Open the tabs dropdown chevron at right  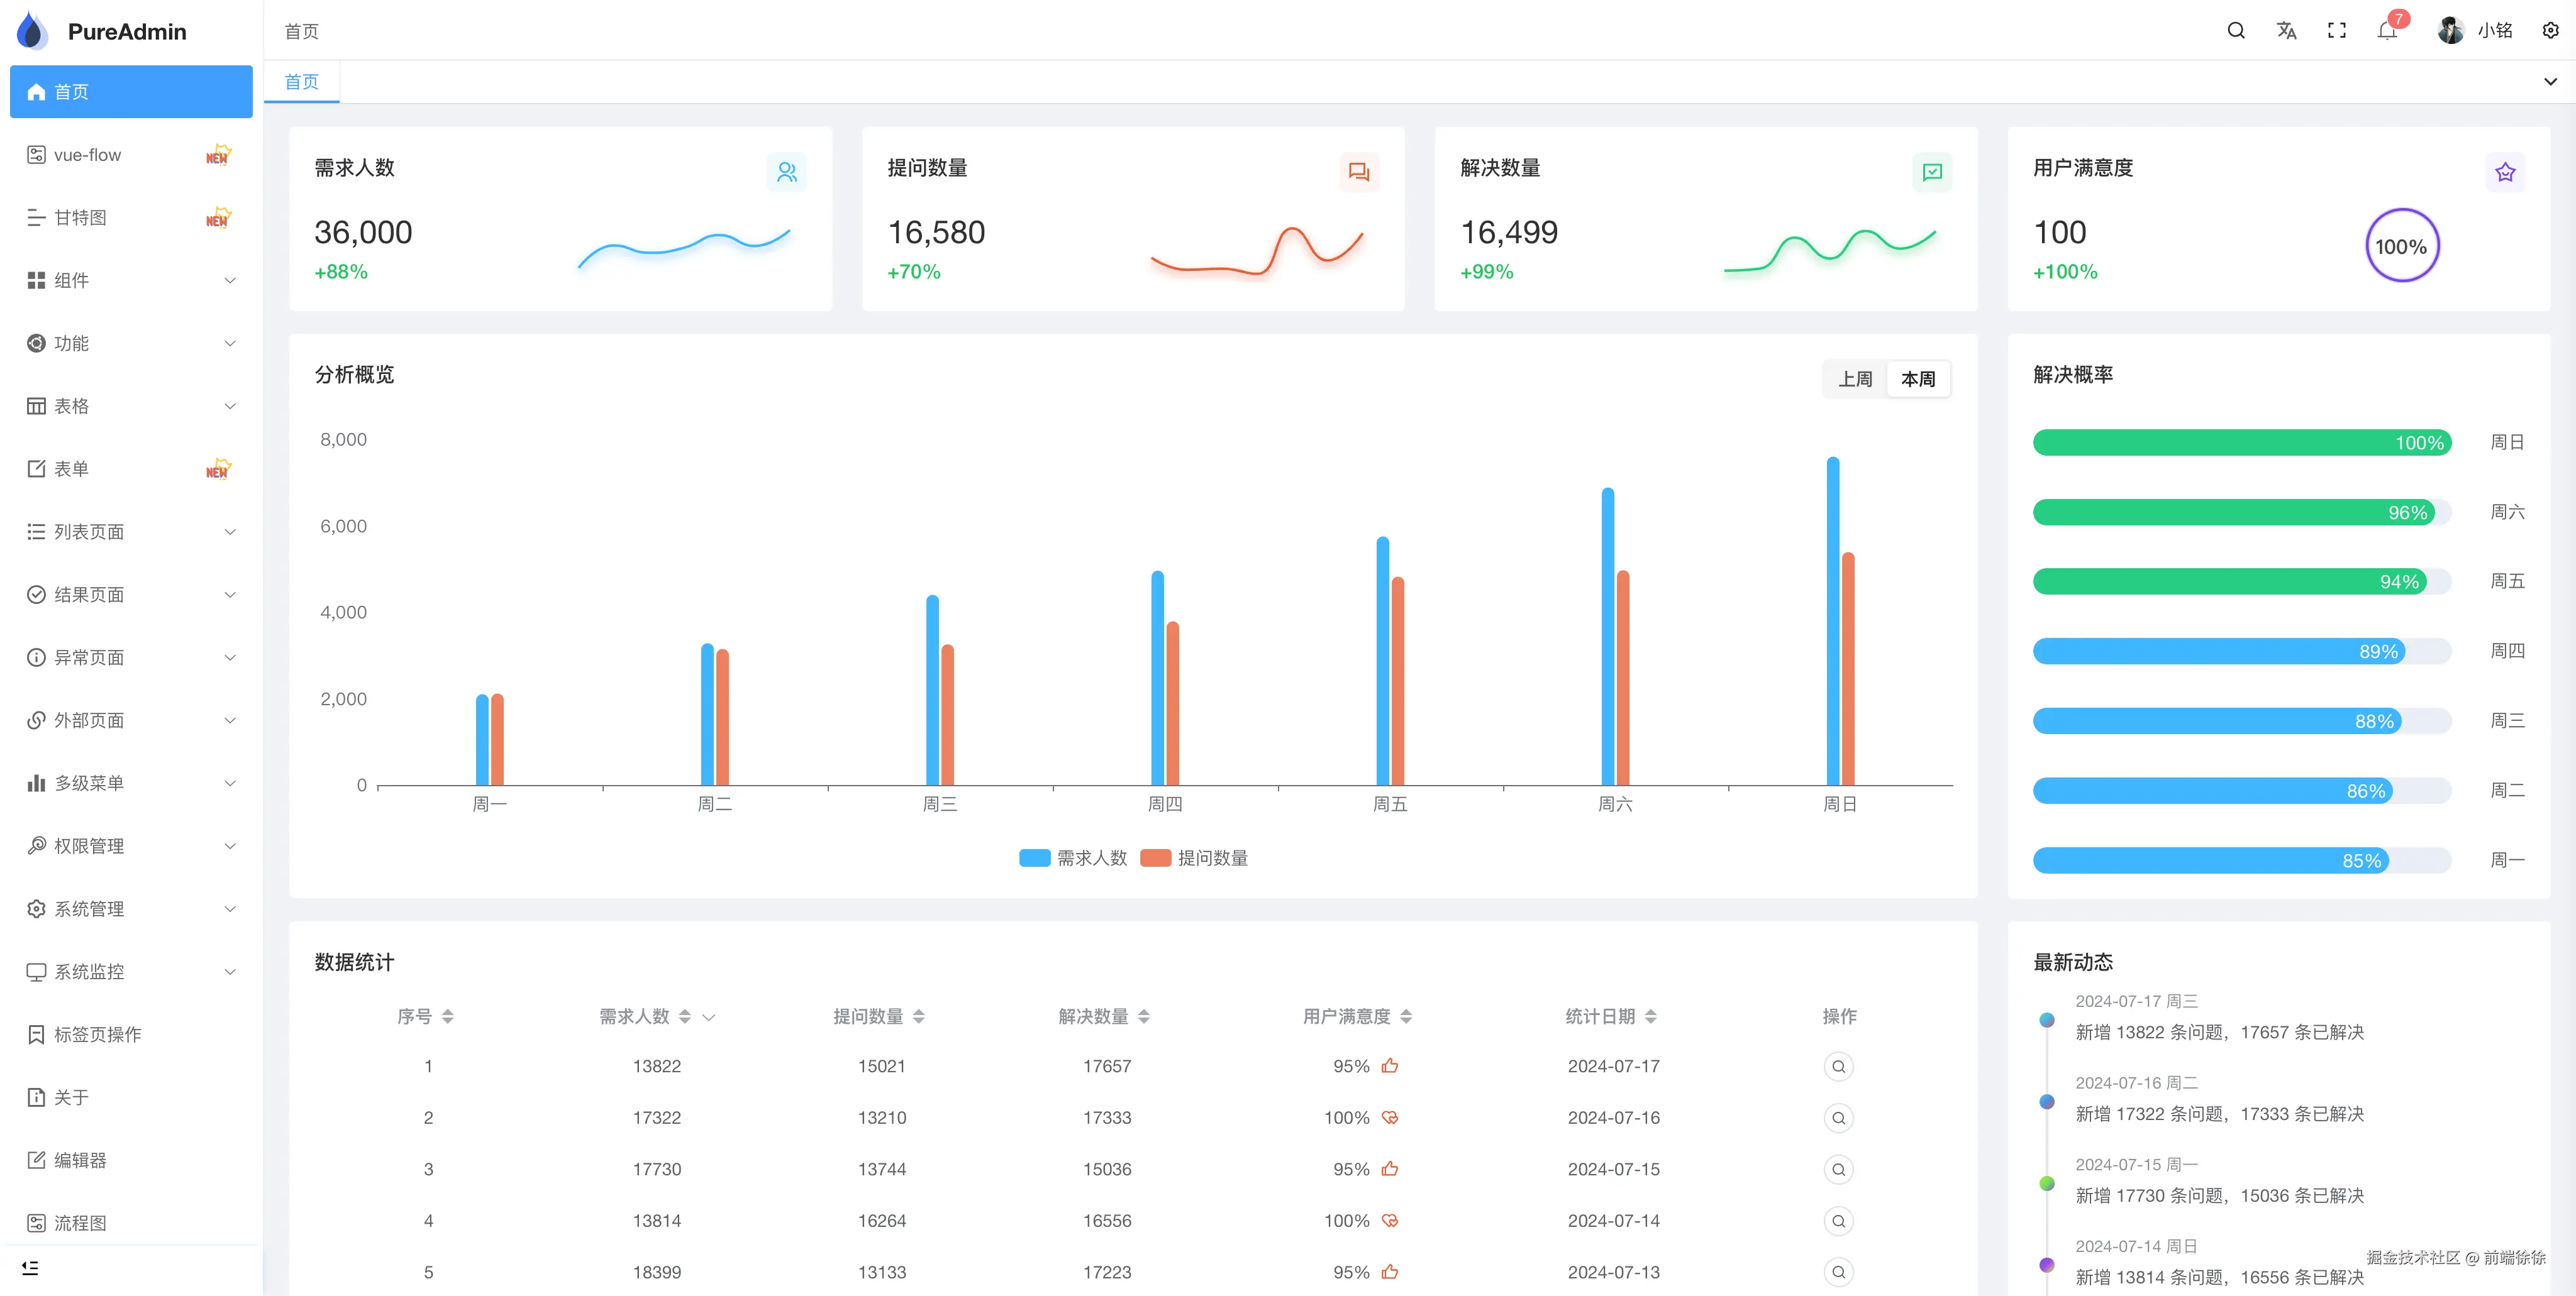pos(2550,82)
